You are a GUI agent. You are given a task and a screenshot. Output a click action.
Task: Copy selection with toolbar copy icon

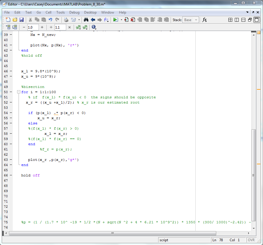click(37, 20)
